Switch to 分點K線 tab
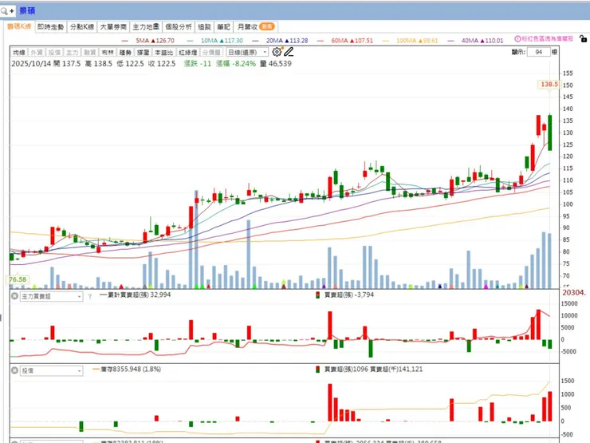 [82, 27]
